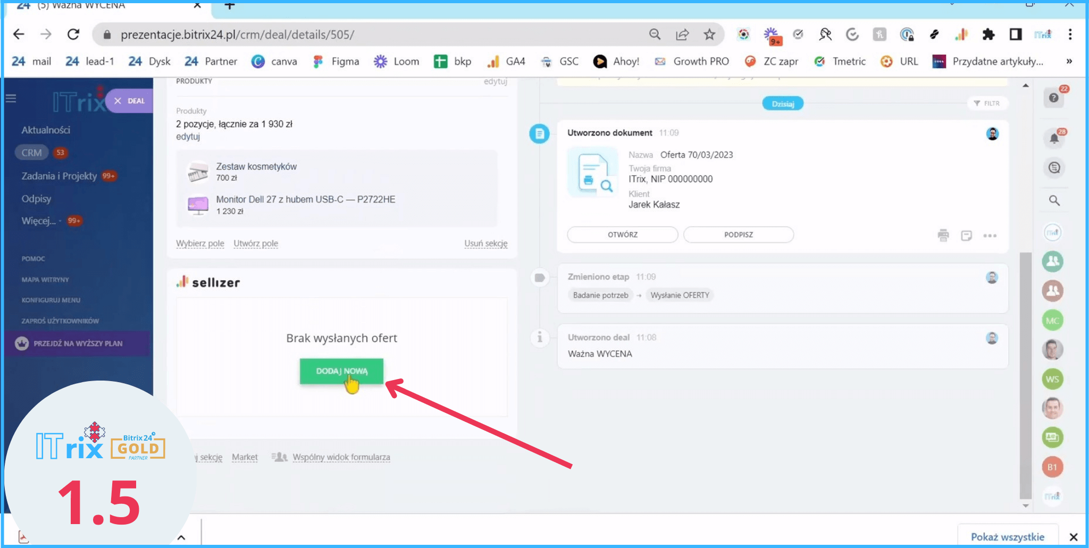Select Zadania i Projekty in sidebar
The image size is (1089, 548).
tap(59, 176)
